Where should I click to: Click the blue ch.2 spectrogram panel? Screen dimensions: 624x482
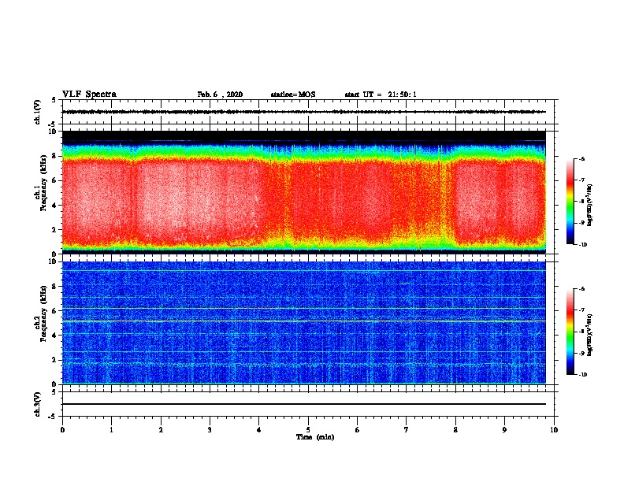click(304, 323)
